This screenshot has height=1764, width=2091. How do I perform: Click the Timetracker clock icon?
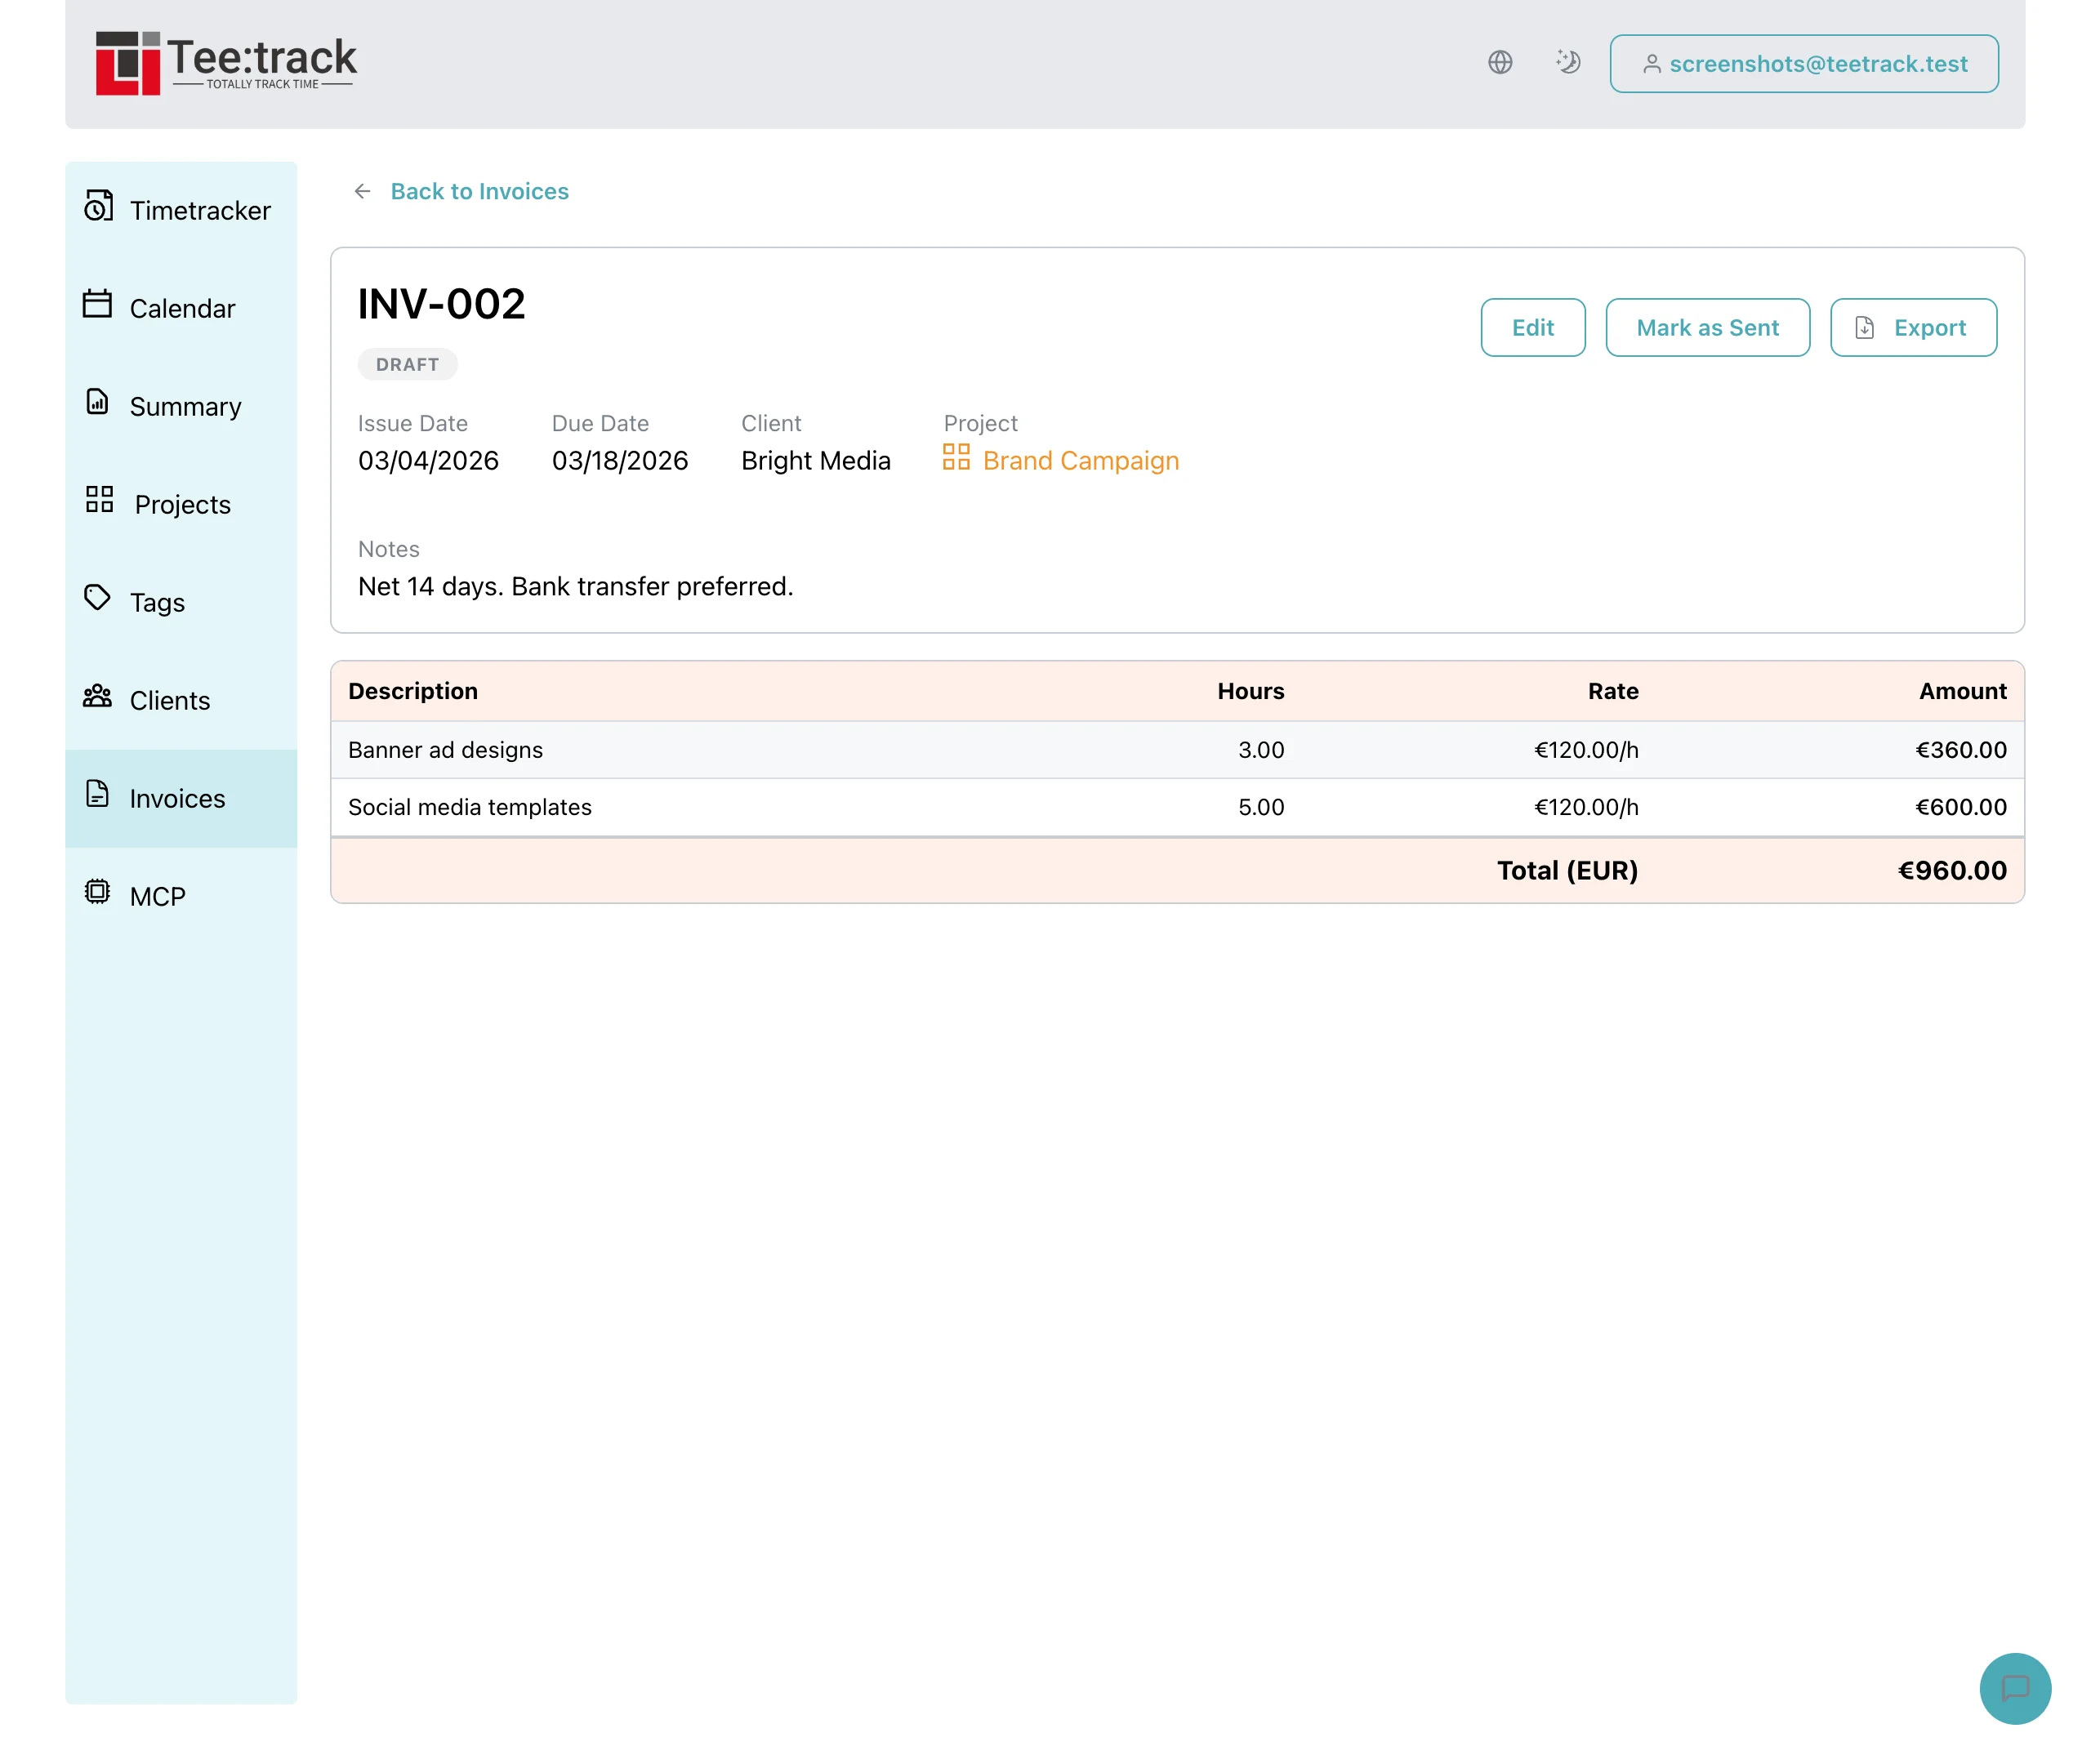98,206
